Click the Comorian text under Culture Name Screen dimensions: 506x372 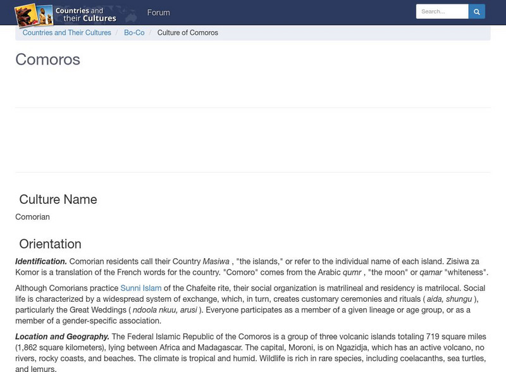(32, 217)
